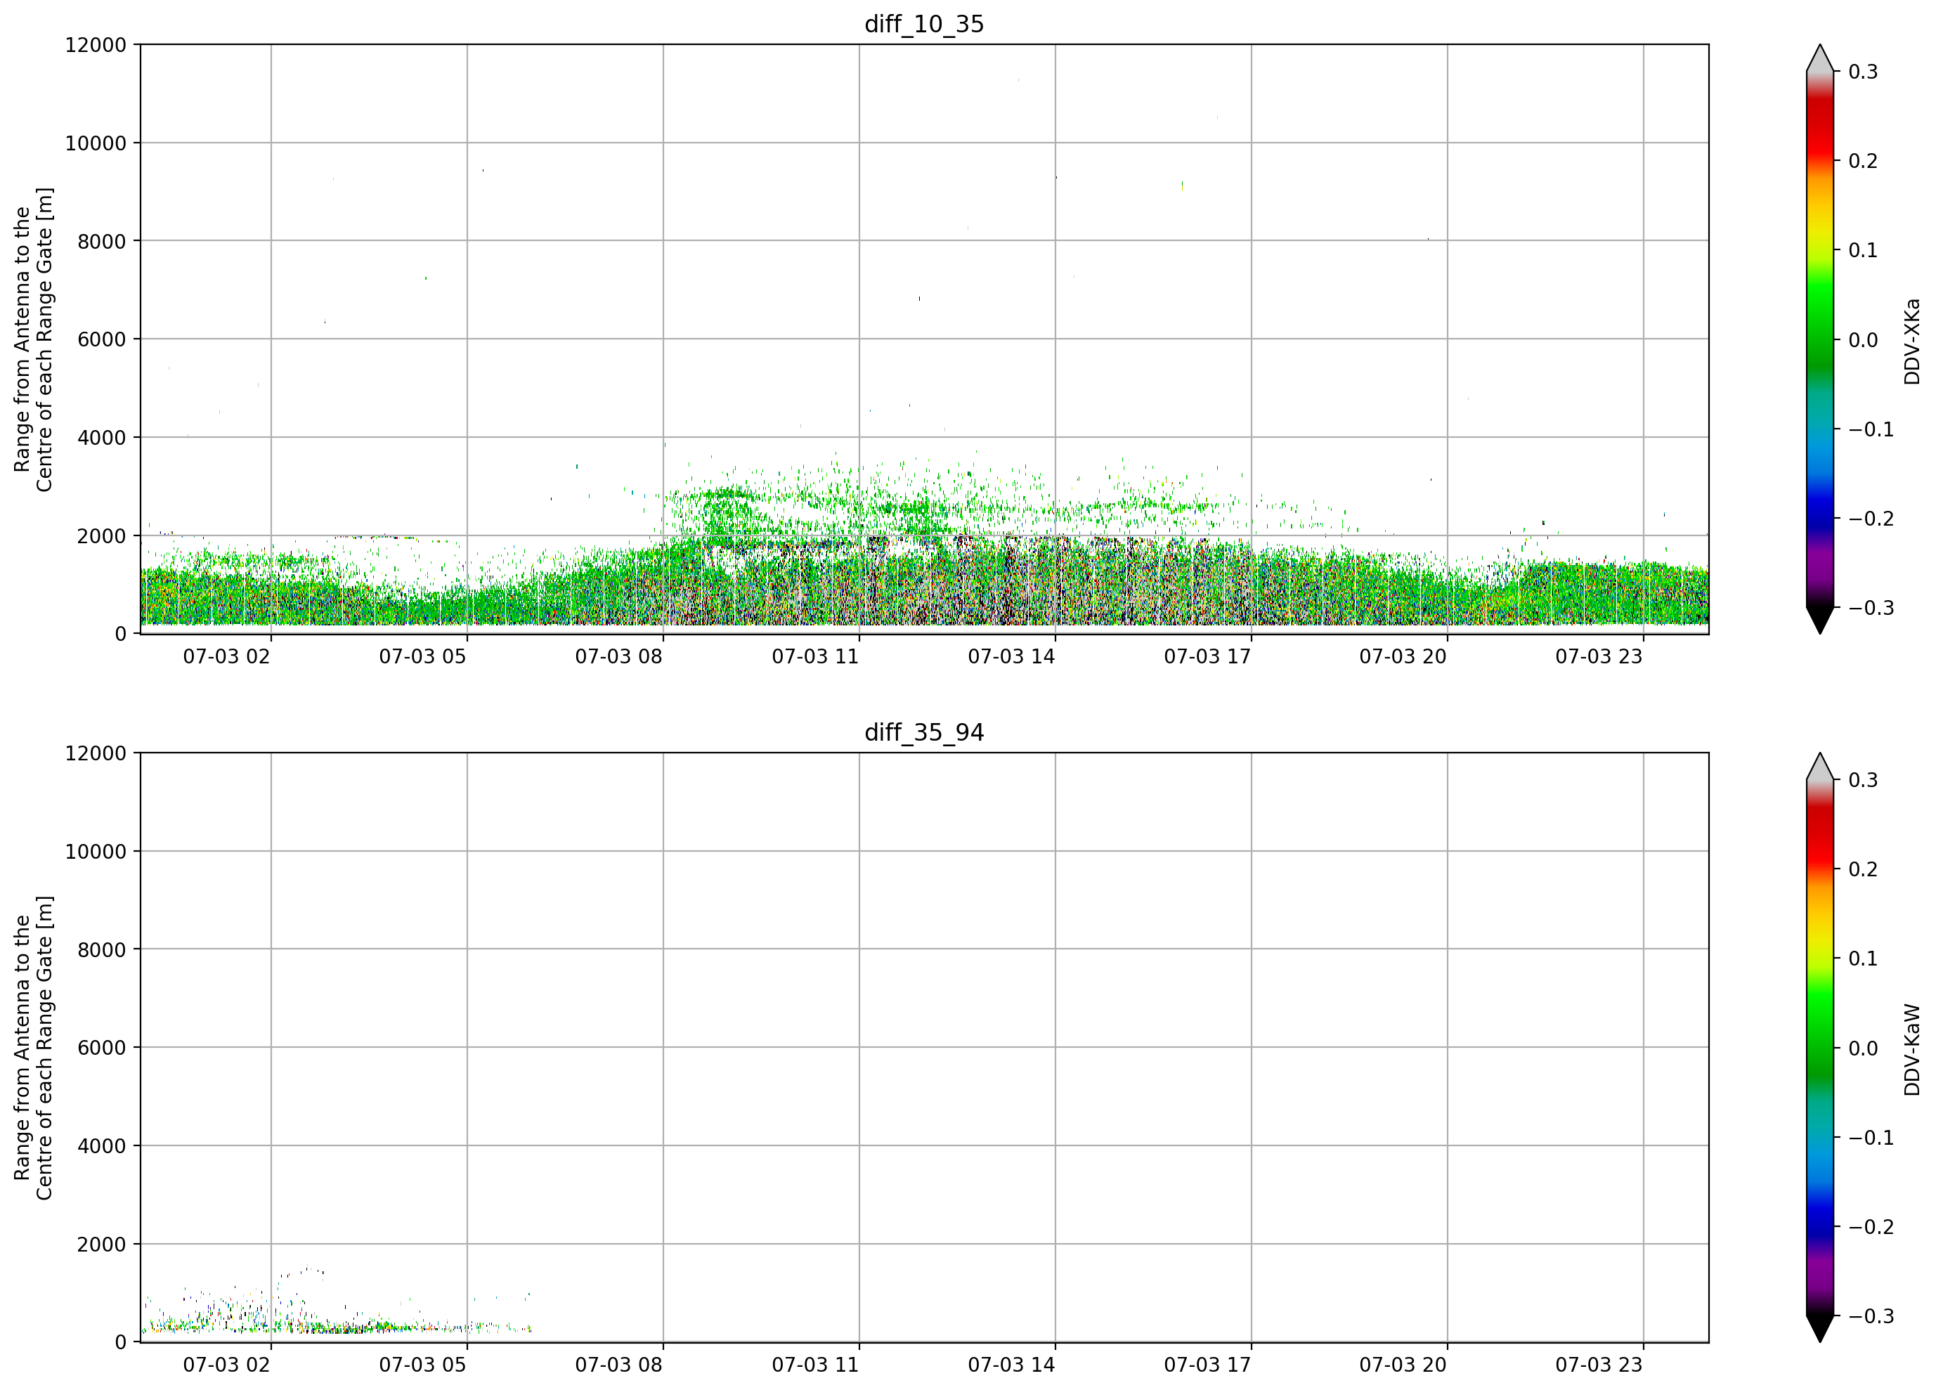Click the DDV-KaW colorbar label
This screenshot has width=1936, height=1390.
coord(1911,1049)
